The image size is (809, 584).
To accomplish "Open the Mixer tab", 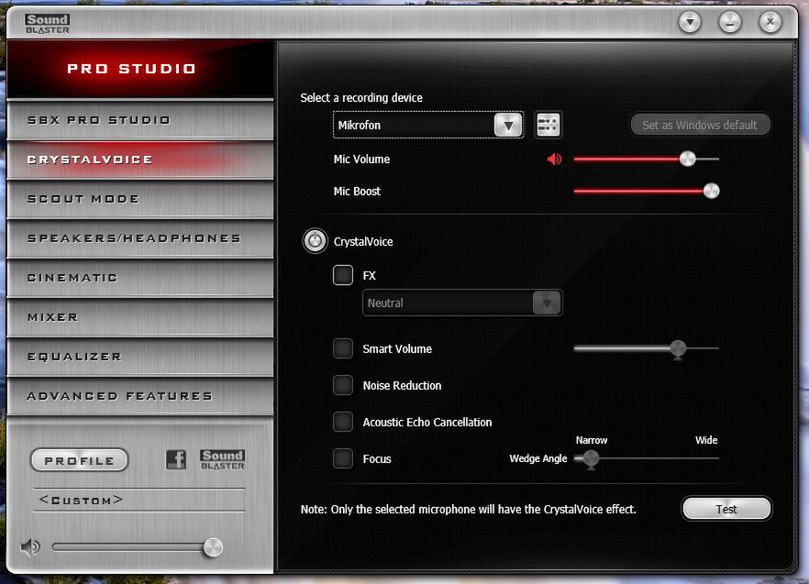I will (139, 317).
